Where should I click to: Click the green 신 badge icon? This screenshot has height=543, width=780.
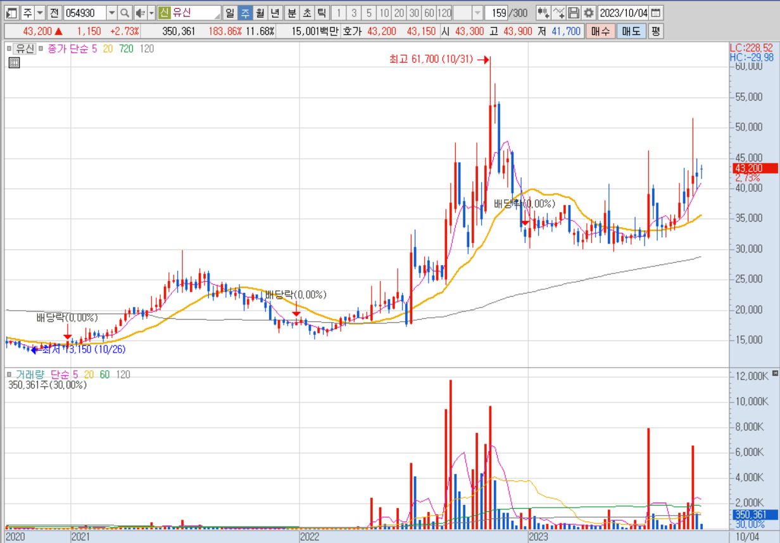(x=164, y=13)
